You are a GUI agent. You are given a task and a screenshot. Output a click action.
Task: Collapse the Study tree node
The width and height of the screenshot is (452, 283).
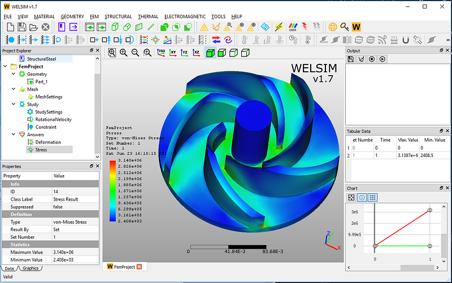coord(14,104)
